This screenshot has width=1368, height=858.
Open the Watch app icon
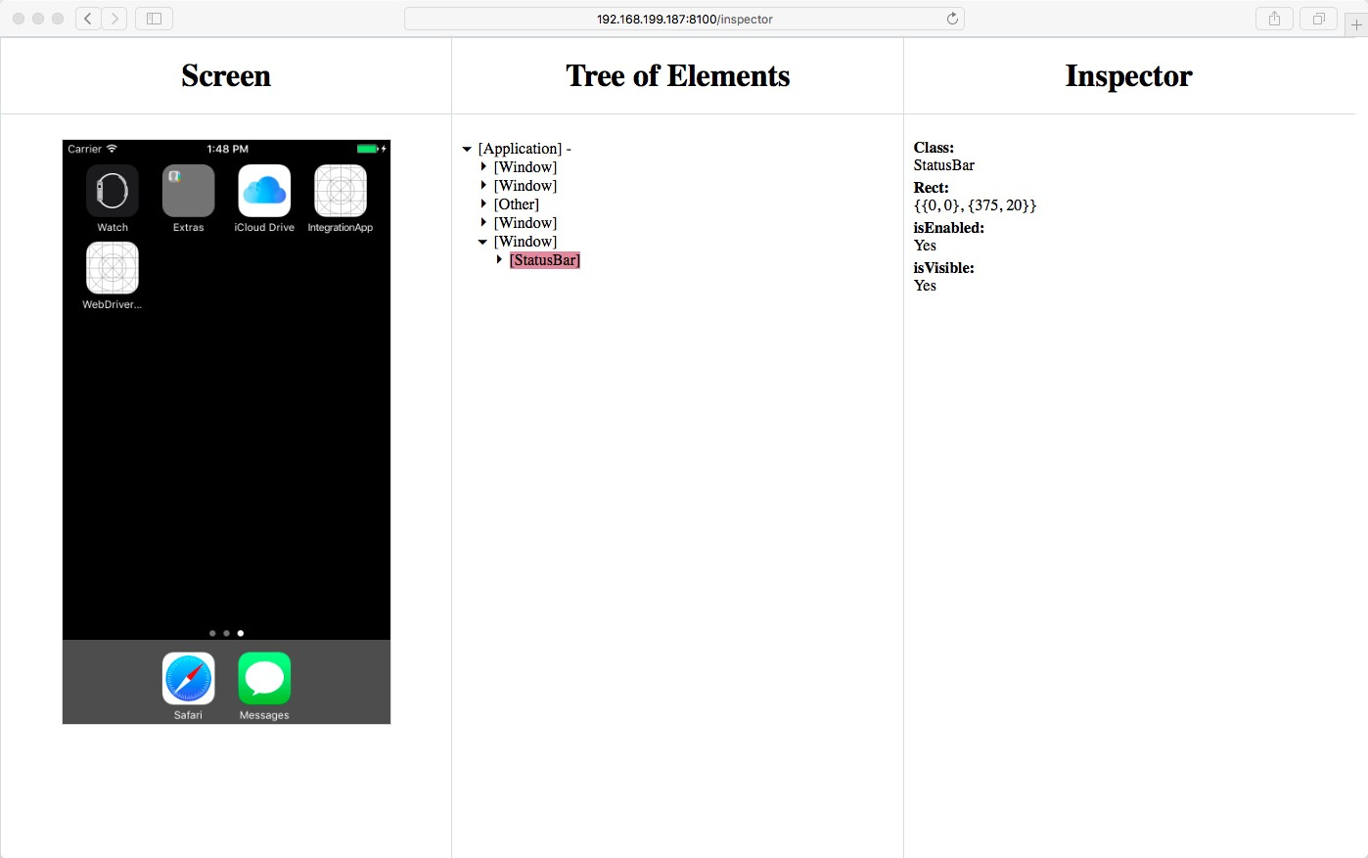pos(113,191)
